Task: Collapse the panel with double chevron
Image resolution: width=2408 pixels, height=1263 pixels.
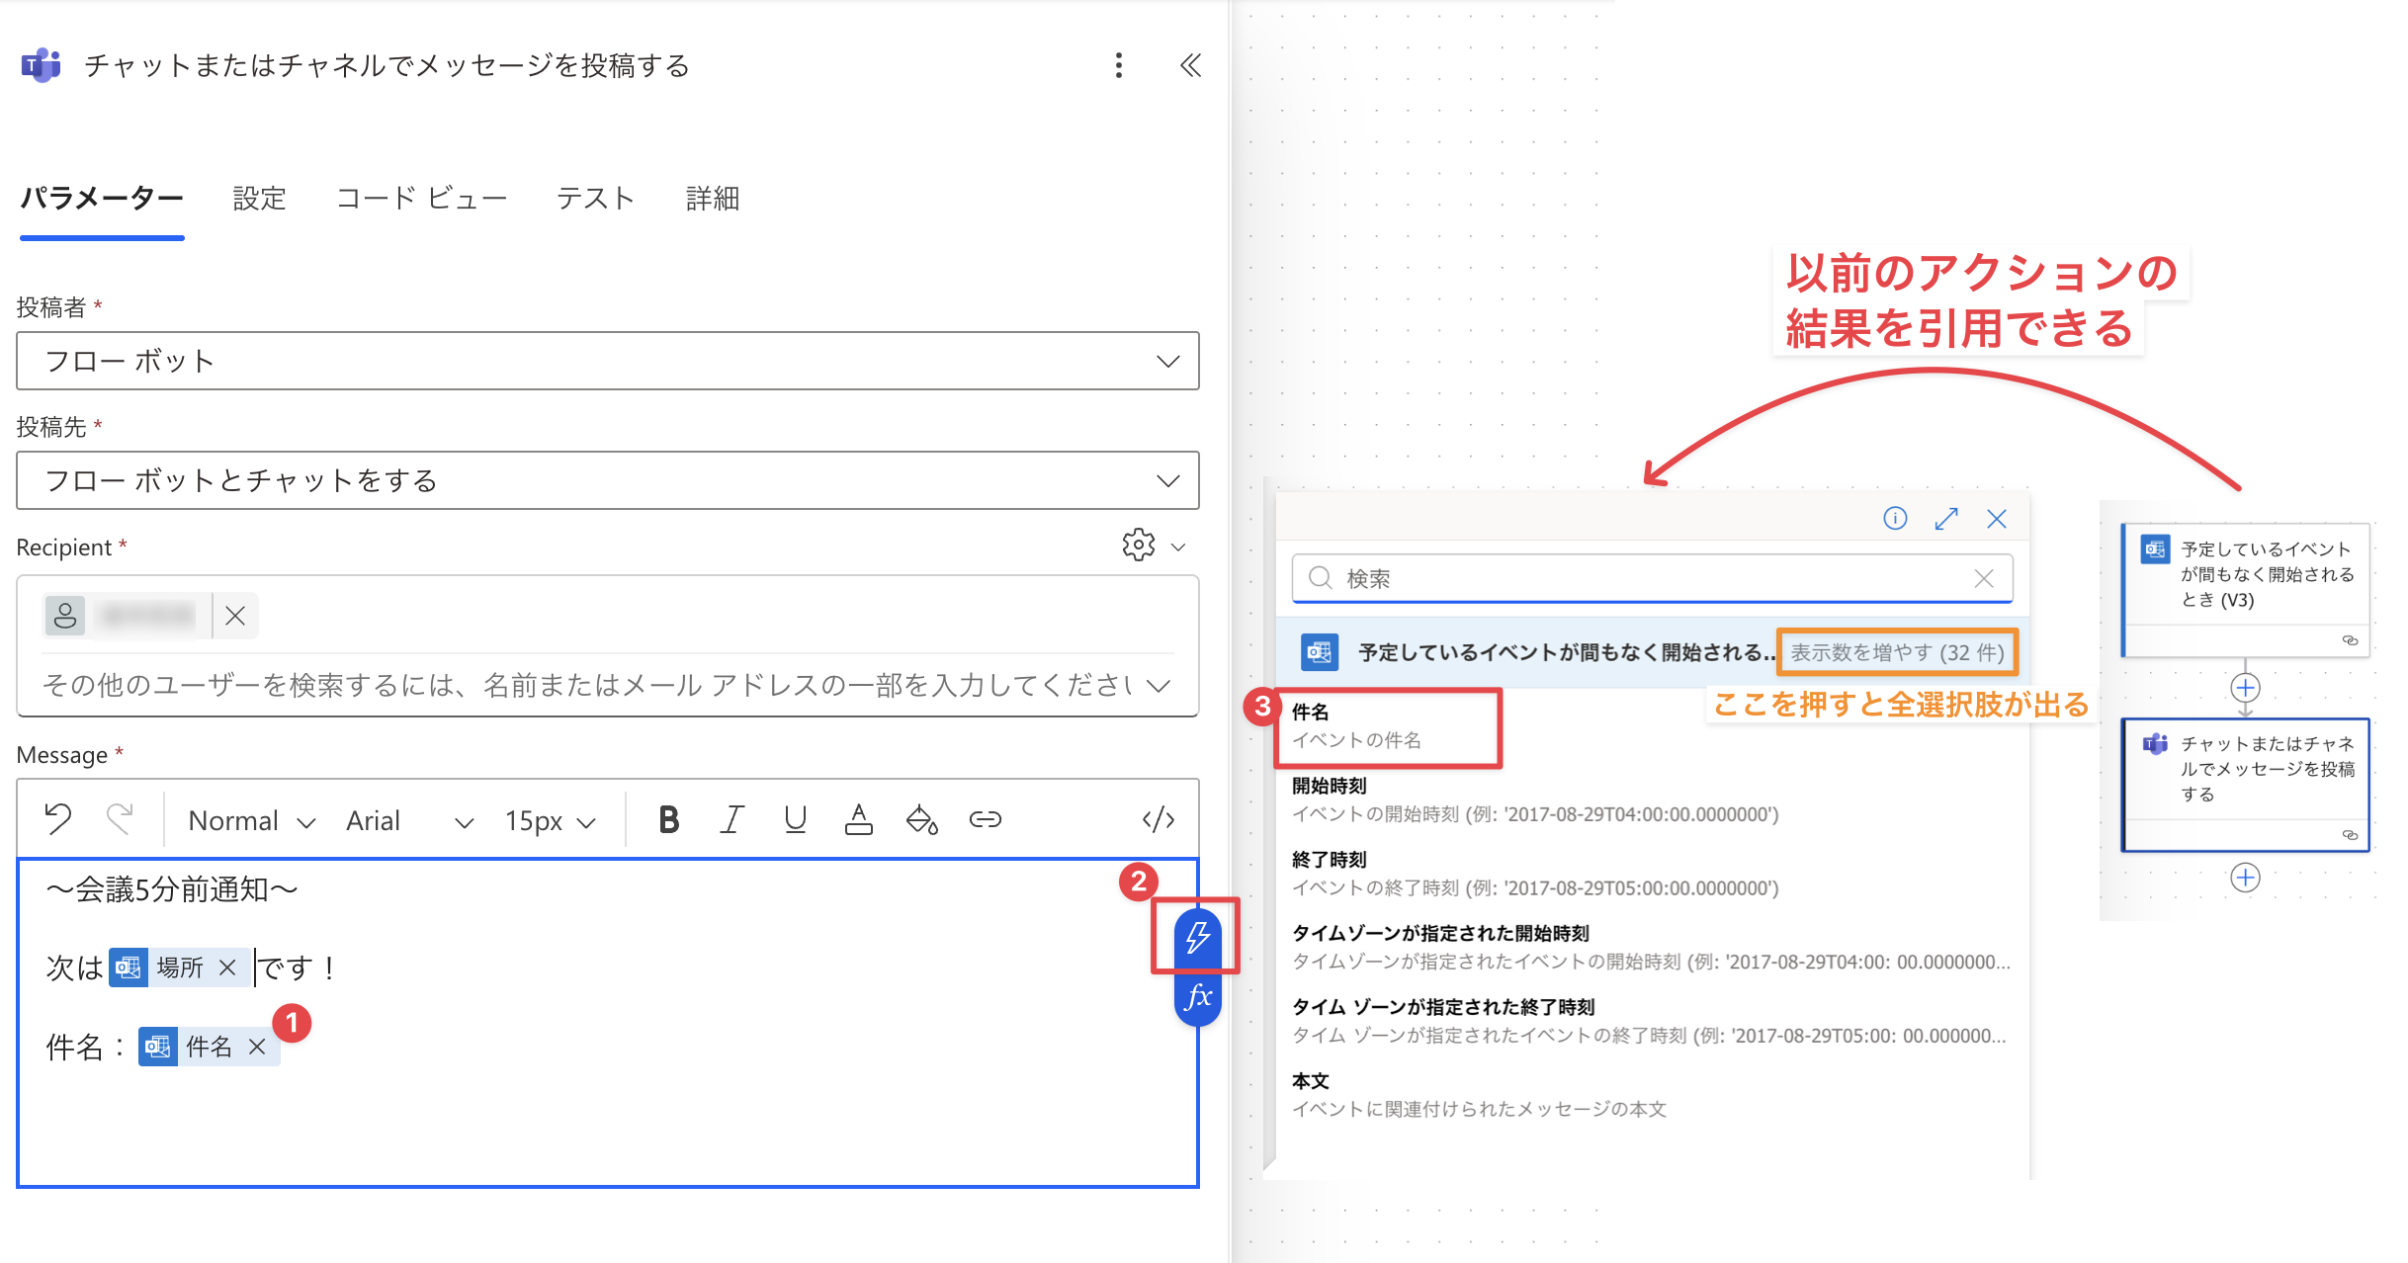Action: coord(1190,65)
